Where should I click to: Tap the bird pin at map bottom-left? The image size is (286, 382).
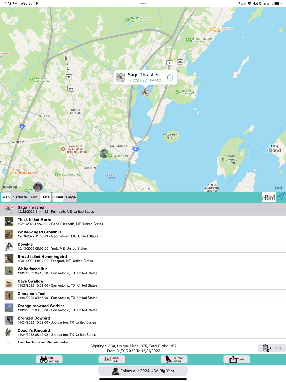click(x=38, y=187)
